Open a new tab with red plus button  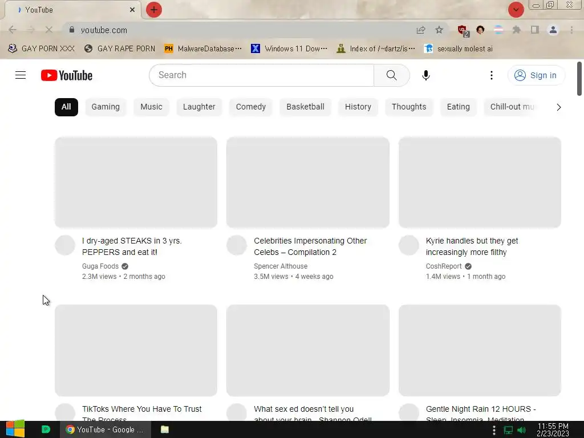click(x=154, y=10)
